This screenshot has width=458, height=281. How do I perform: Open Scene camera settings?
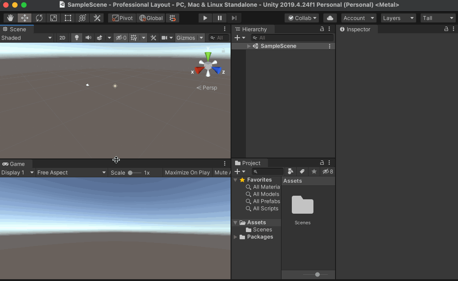pos(167,38)
